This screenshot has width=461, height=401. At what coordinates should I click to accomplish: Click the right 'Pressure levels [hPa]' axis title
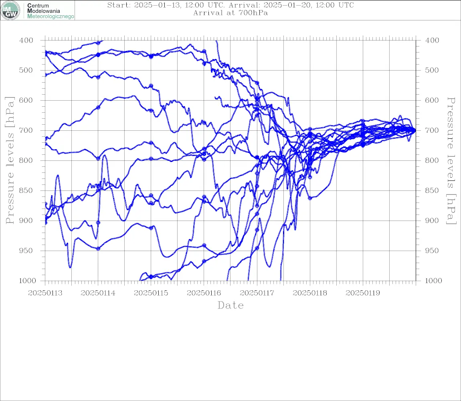pyautogui.click(x=451, y=161)
